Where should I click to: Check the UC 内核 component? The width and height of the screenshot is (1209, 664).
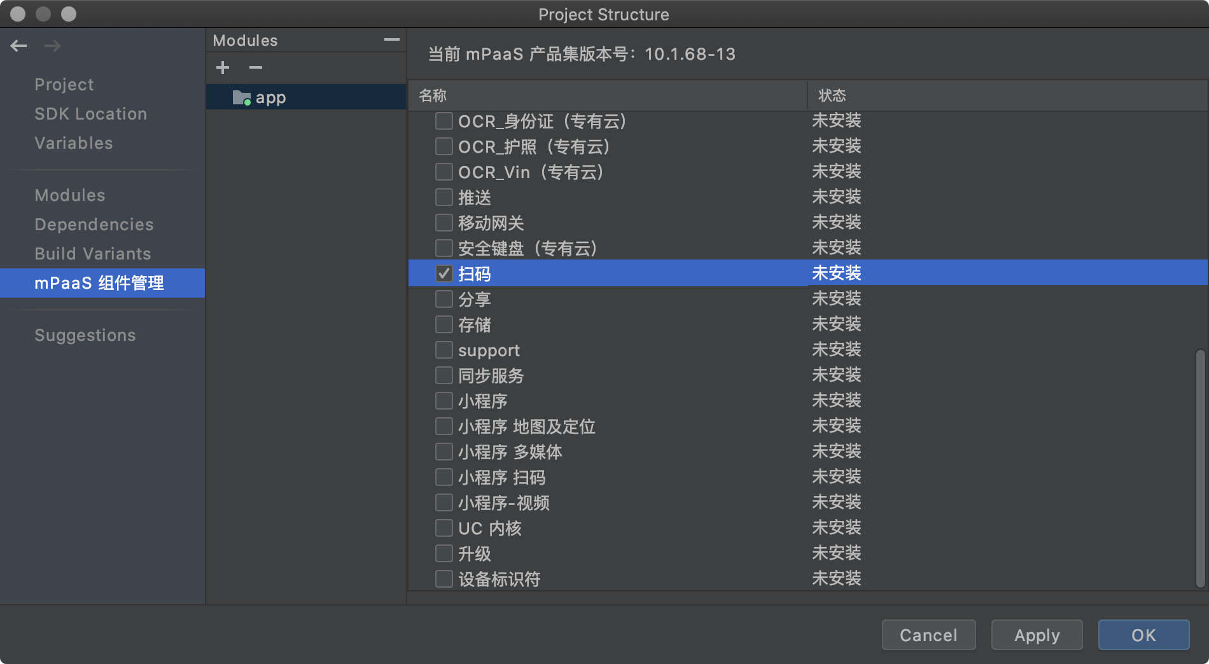pos(444,528)
